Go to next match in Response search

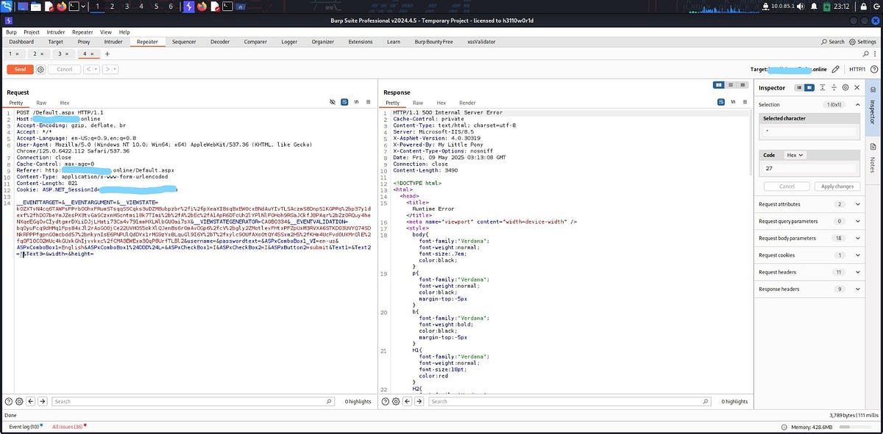point(419,402)
